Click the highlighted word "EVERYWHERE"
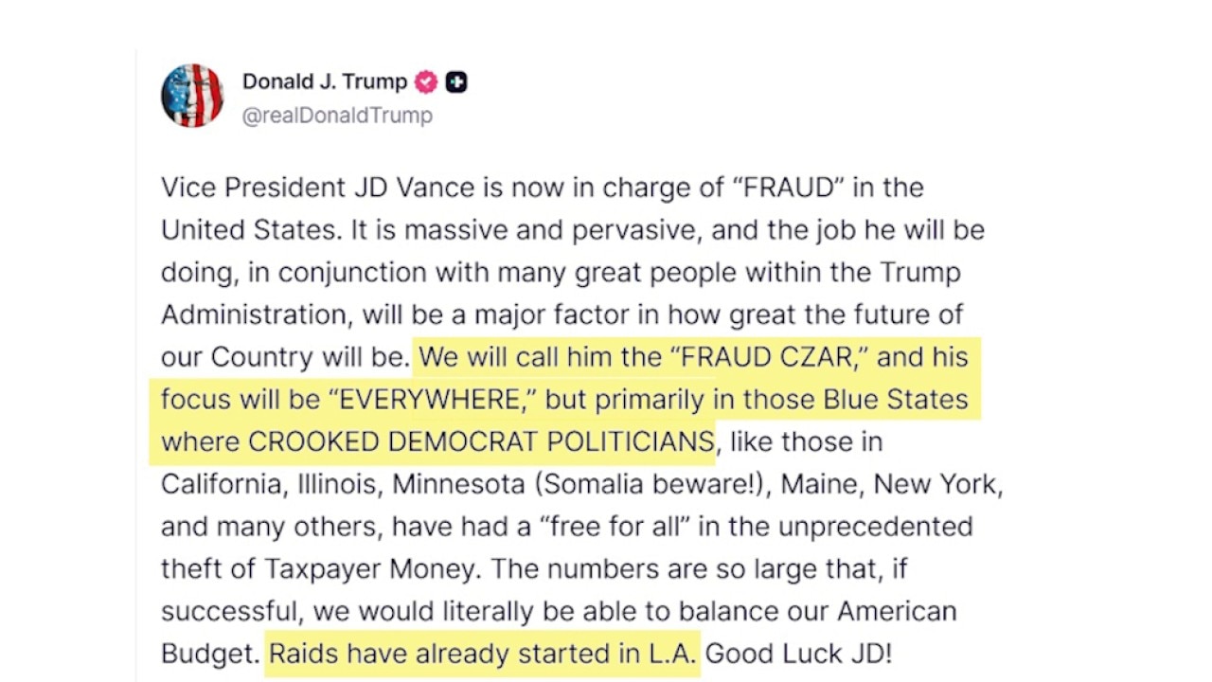This screenshot has width=1212, height=682. point(430,400)
